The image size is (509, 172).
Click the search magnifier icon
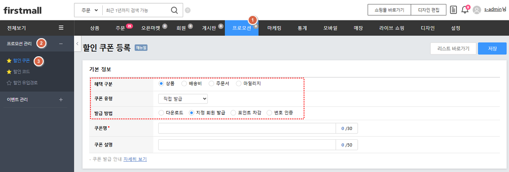click(x=175, y=10)
